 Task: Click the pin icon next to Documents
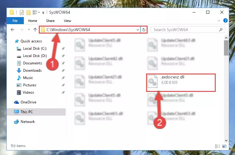(63, 63)
